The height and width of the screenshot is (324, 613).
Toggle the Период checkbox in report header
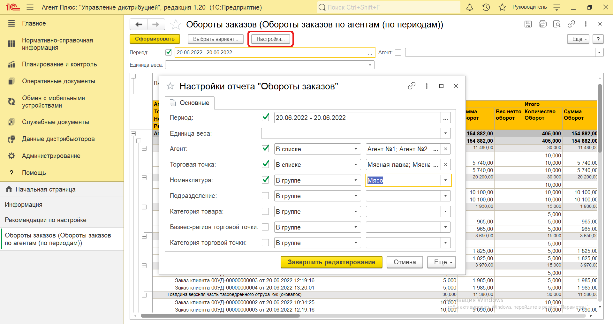(169, 52)
